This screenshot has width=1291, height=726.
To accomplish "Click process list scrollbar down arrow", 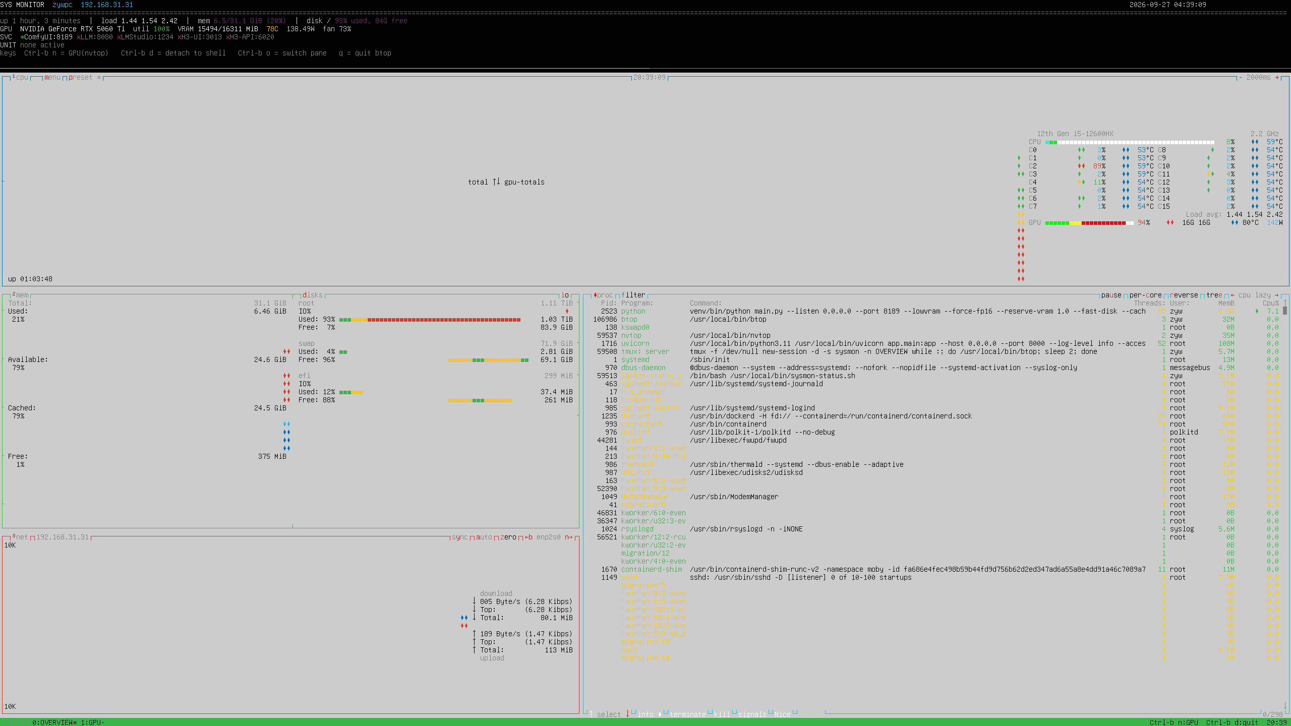I will pos(1285,706).
